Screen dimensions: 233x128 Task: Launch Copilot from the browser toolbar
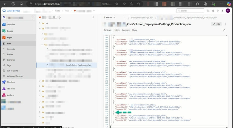pyautogui.click(x=229, y=4)
